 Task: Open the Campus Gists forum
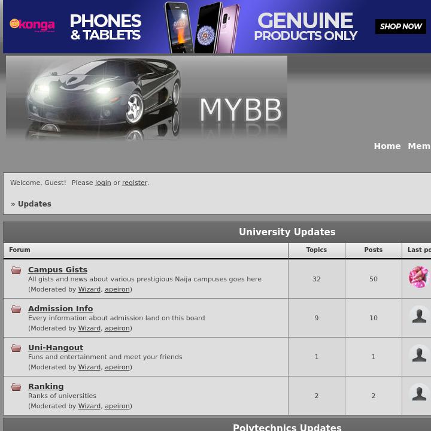pos(57,269)
